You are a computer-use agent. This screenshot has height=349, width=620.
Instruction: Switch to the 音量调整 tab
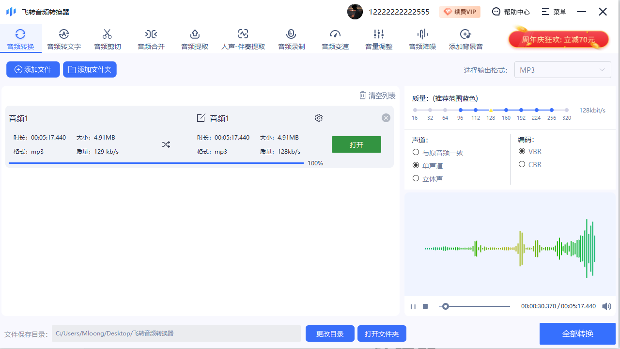point(378,38)
